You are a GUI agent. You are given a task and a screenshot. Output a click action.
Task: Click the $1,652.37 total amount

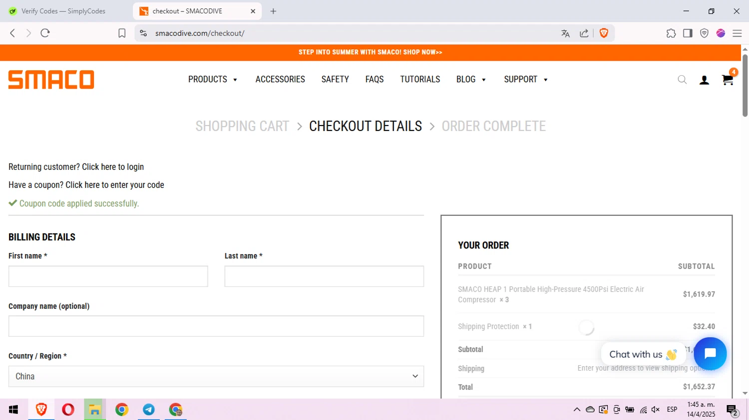tap(699, 387)
